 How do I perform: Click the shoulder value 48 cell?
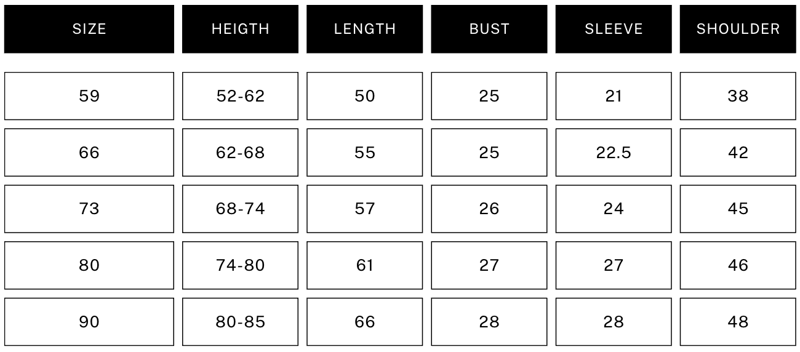point(738,322)
